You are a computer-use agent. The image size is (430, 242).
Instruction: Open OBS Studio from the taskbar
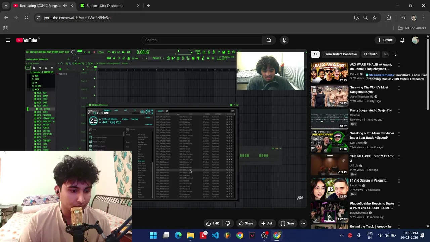(x=264, y=235)
